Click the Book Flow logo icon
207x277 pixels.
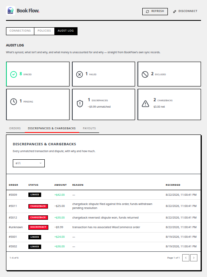[10, 10]
